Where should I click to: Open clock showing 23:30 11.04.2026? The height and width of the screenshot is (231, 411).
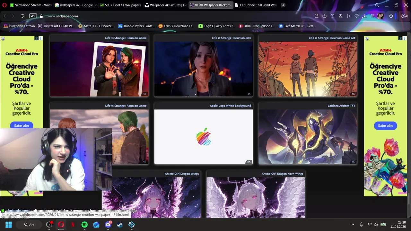point(398,225)
